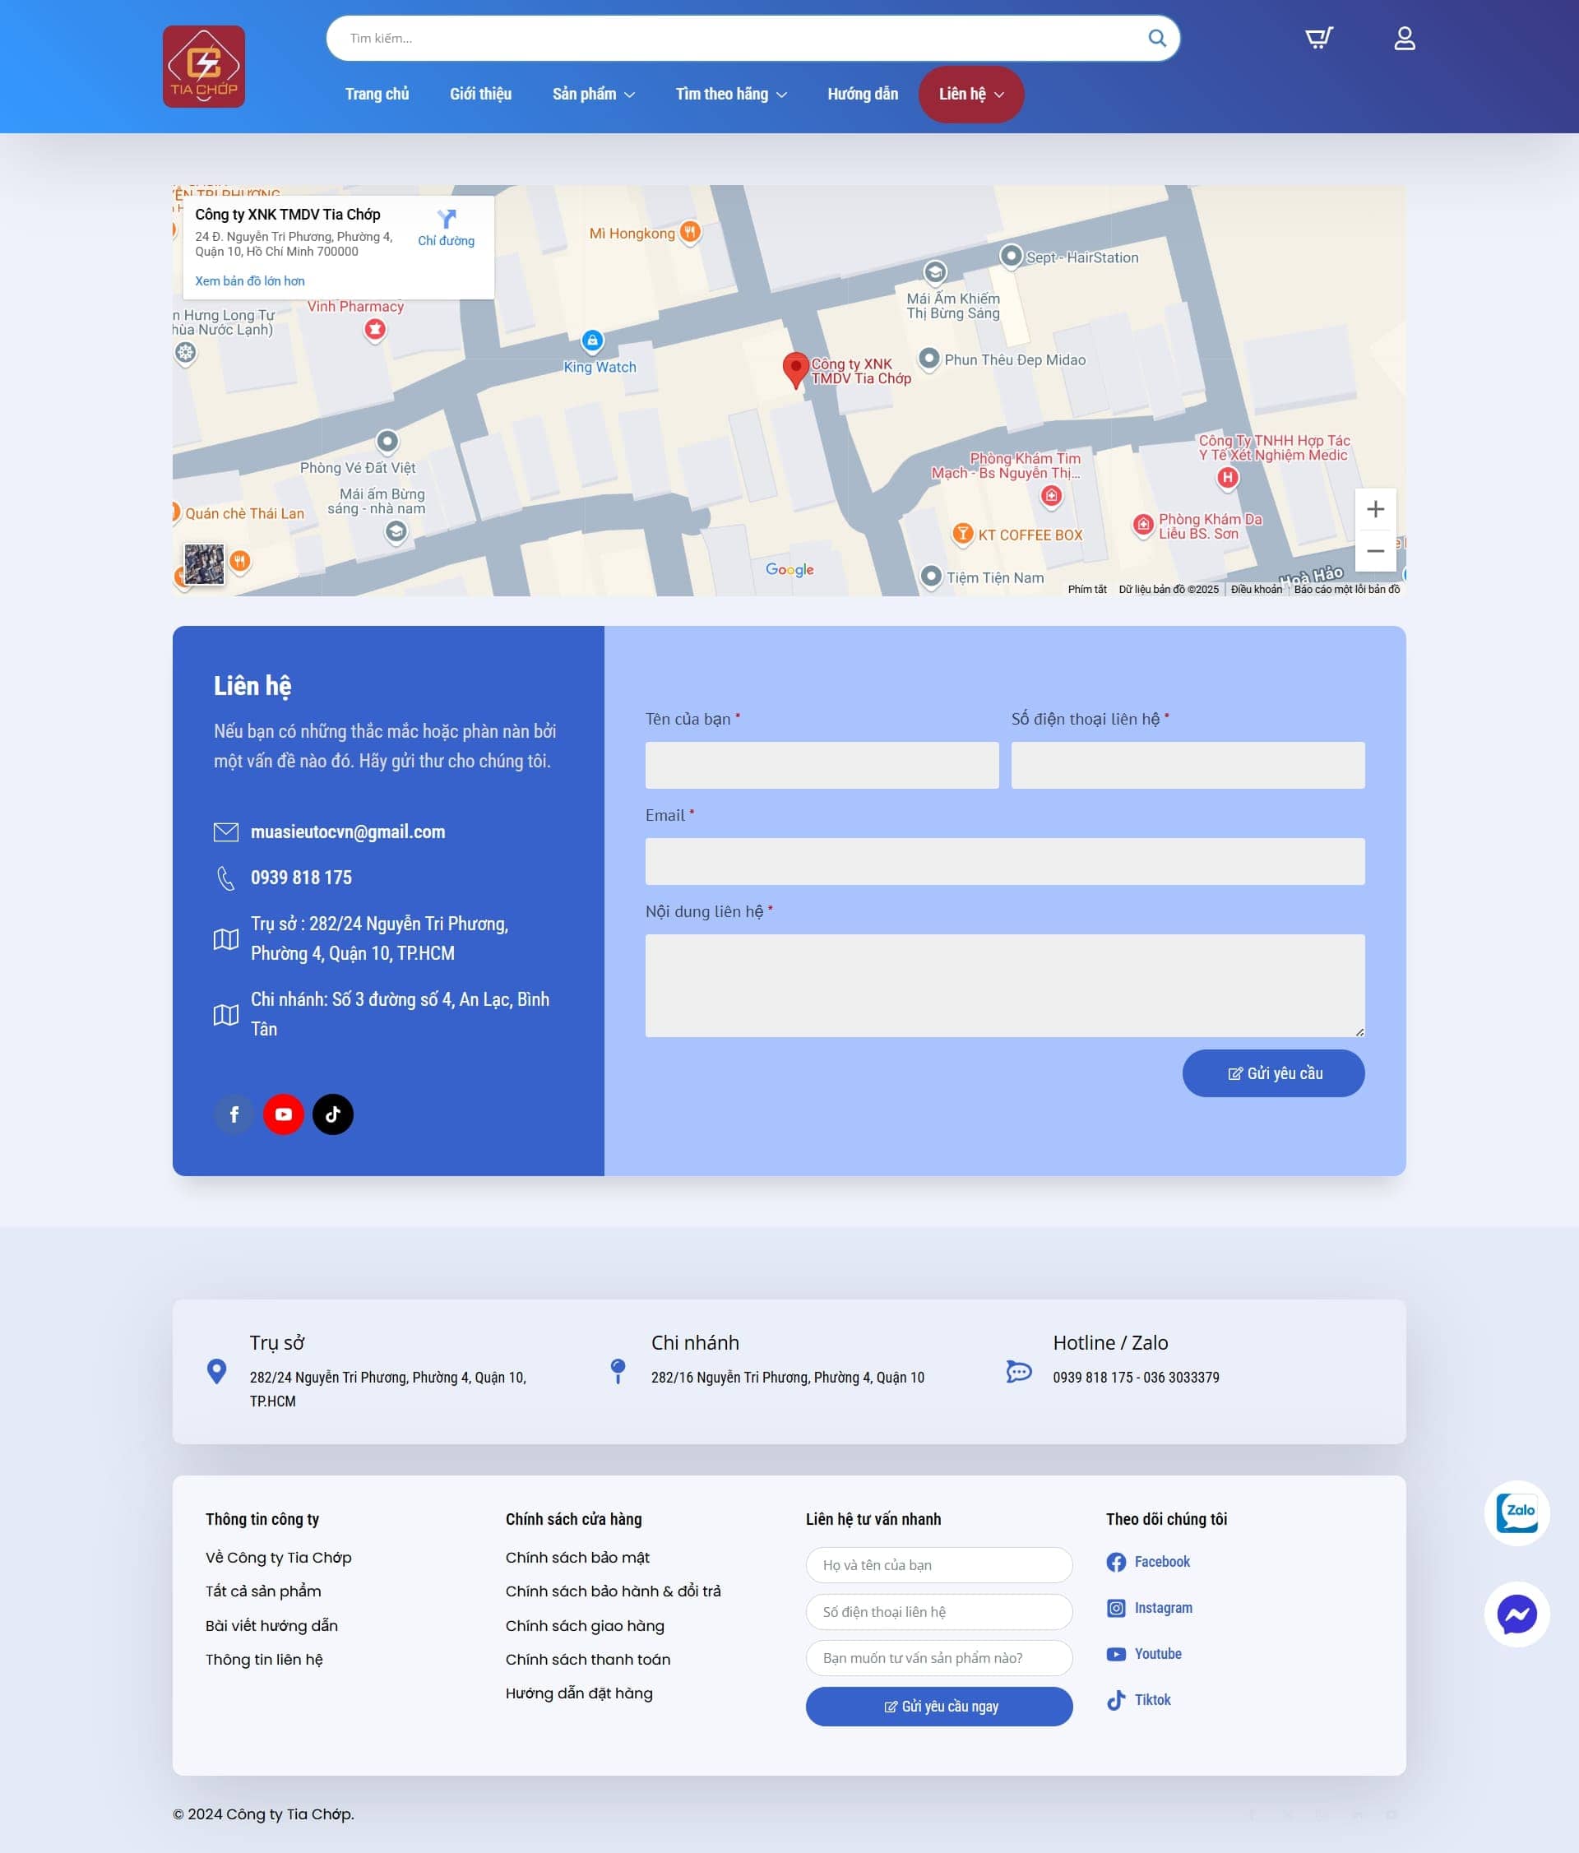Screen dimensions: 1579x1853
Task: Click the Tia Chớp logo
Action: click(x=204, y=67)
